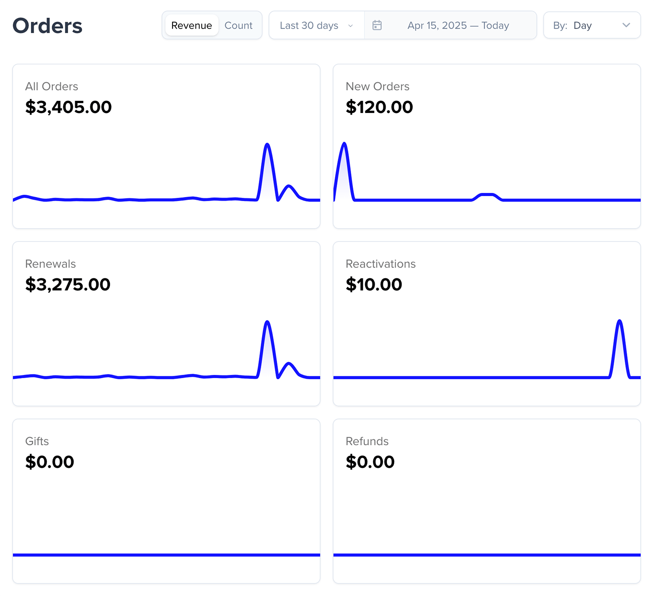Click the Orders page heading
The height and width of the screenshot is (596, 654).
point(47,26)
